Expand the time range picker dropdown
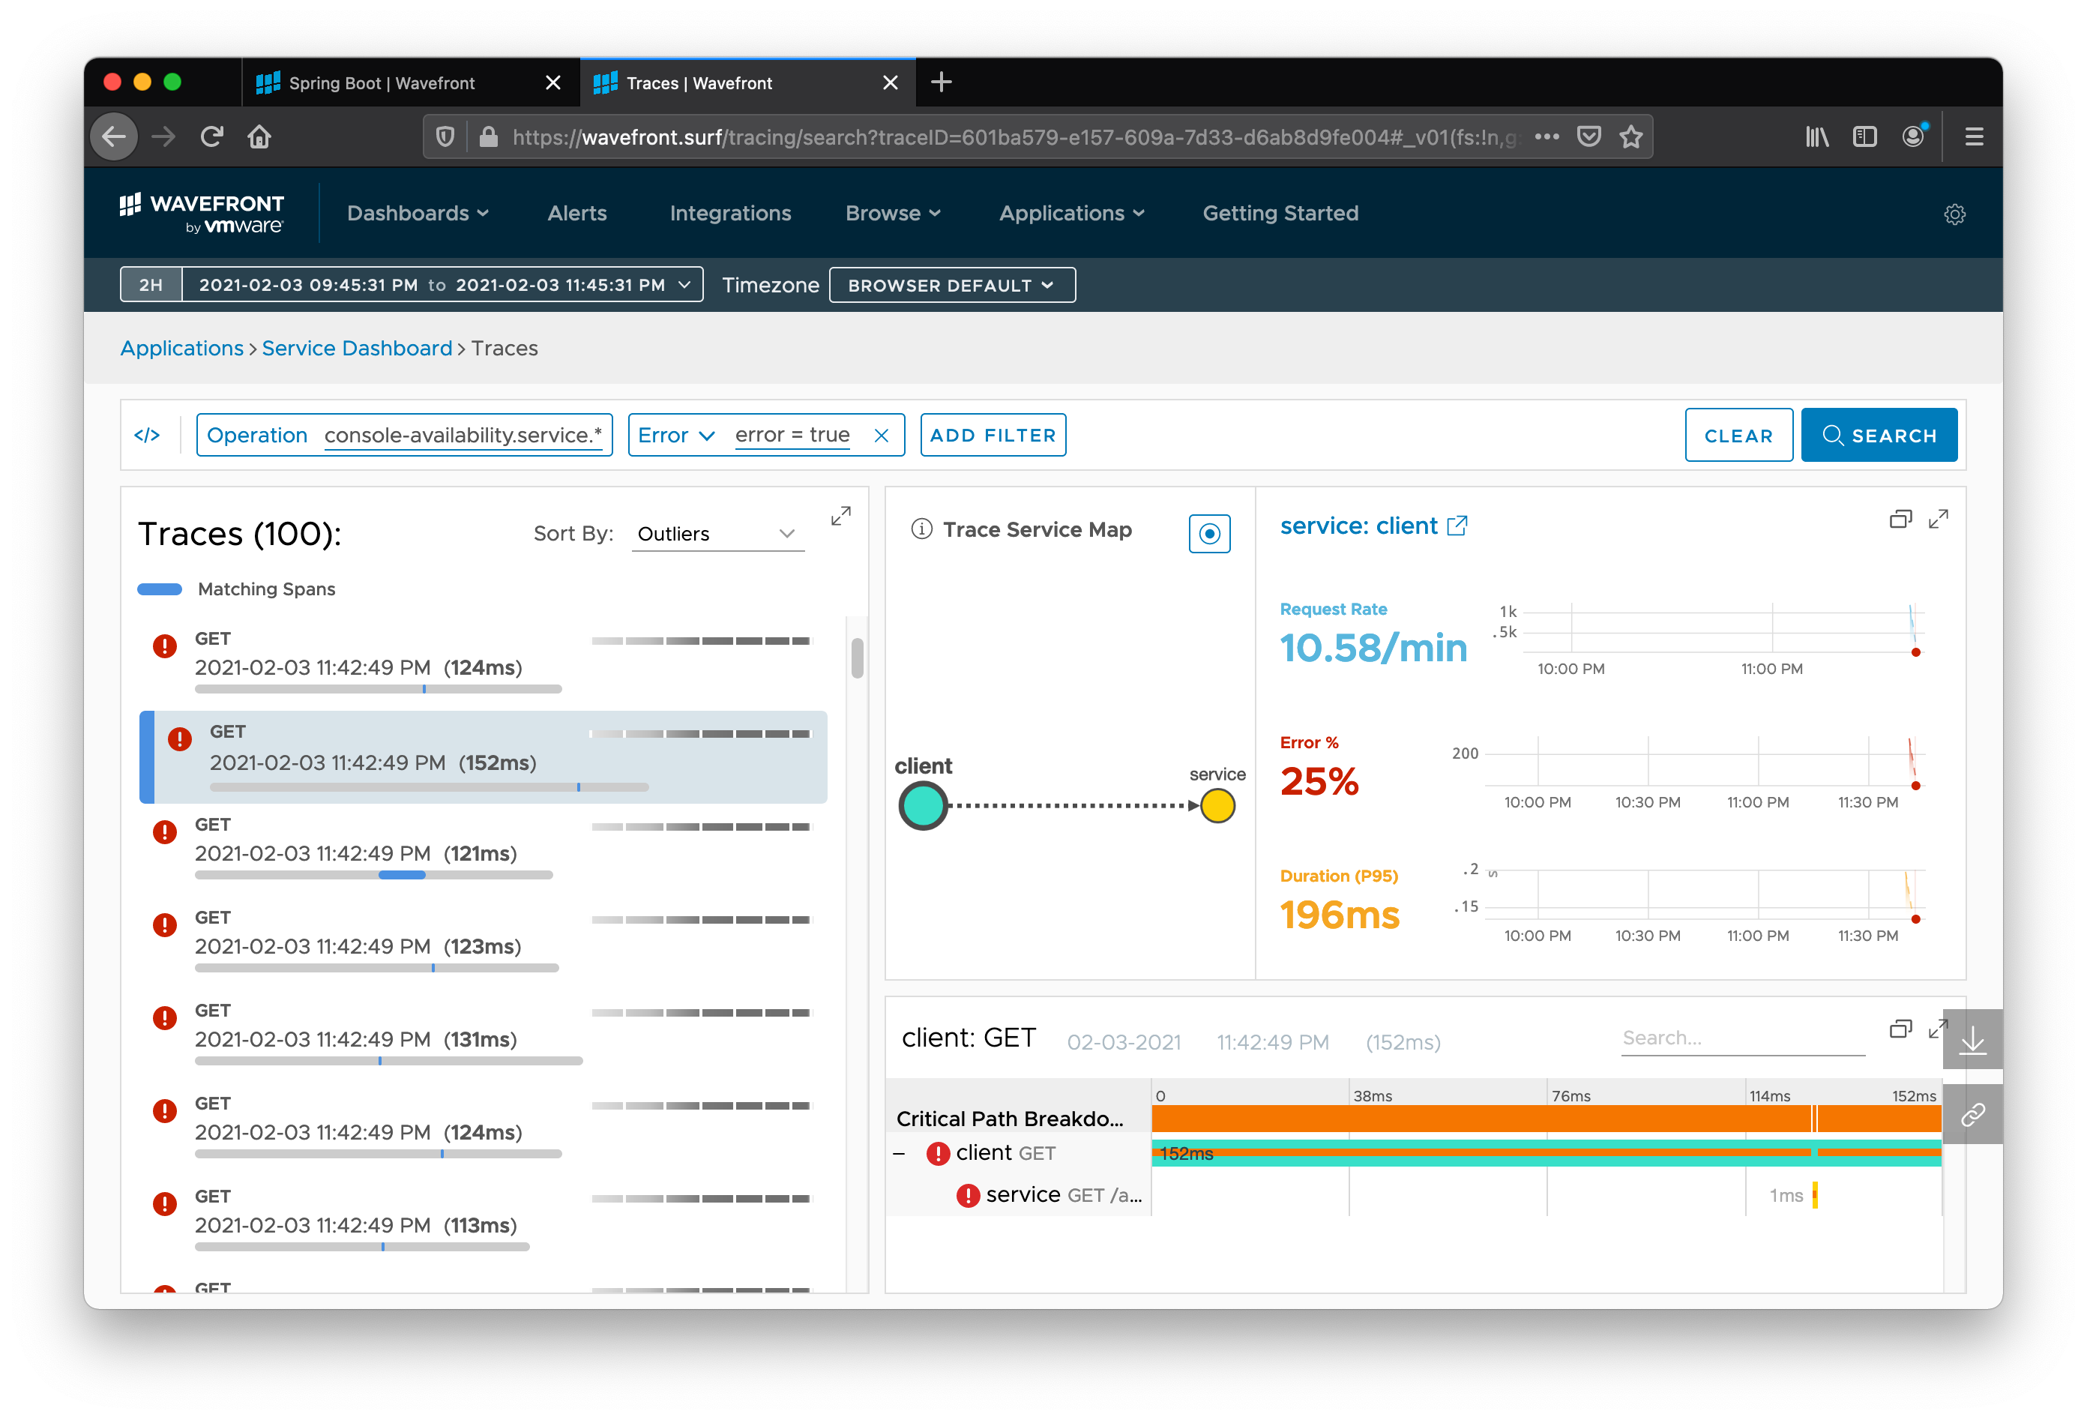 (x=684, y=285)
